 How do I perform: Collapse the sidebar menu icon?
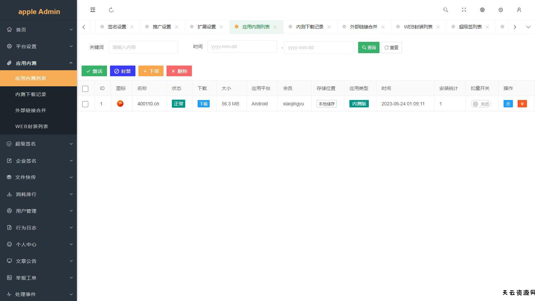click(x=93, y=10)
